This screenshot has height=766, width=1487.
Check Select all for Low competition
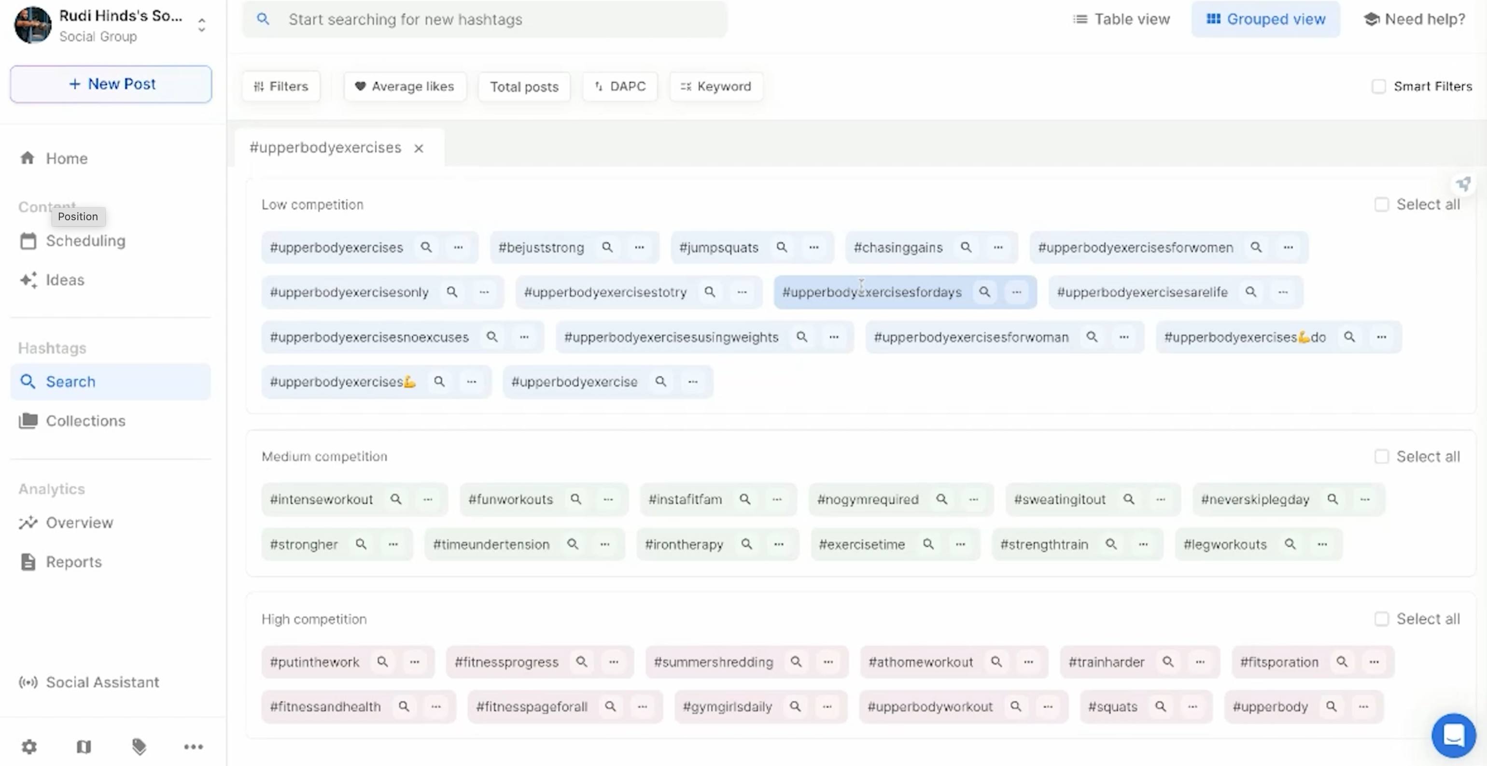(1381, 204)
